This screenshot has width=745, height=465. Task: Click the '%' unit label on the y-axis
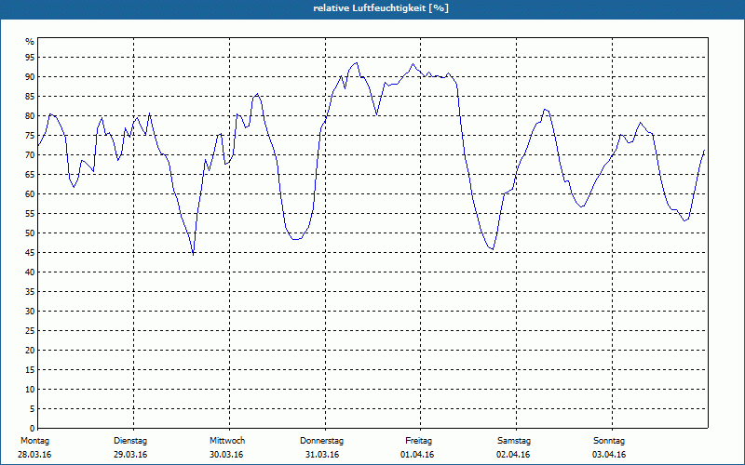pos(30,42)
